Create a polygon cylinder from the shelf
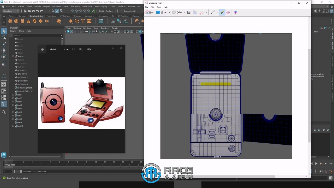Viewport: 334px width, 188px height. [22, 21]
